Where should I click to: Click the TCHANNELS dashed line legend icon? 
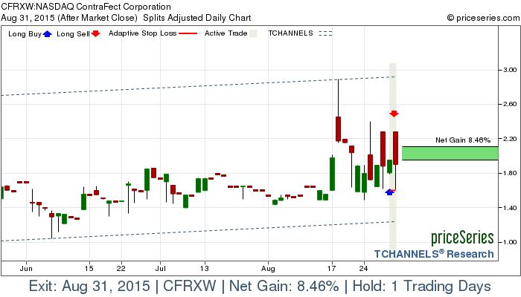coord(325,34)
